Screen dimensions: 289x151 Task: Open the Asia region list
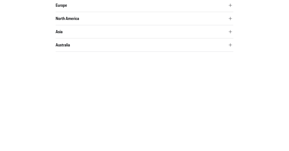[x=144, y=32]
